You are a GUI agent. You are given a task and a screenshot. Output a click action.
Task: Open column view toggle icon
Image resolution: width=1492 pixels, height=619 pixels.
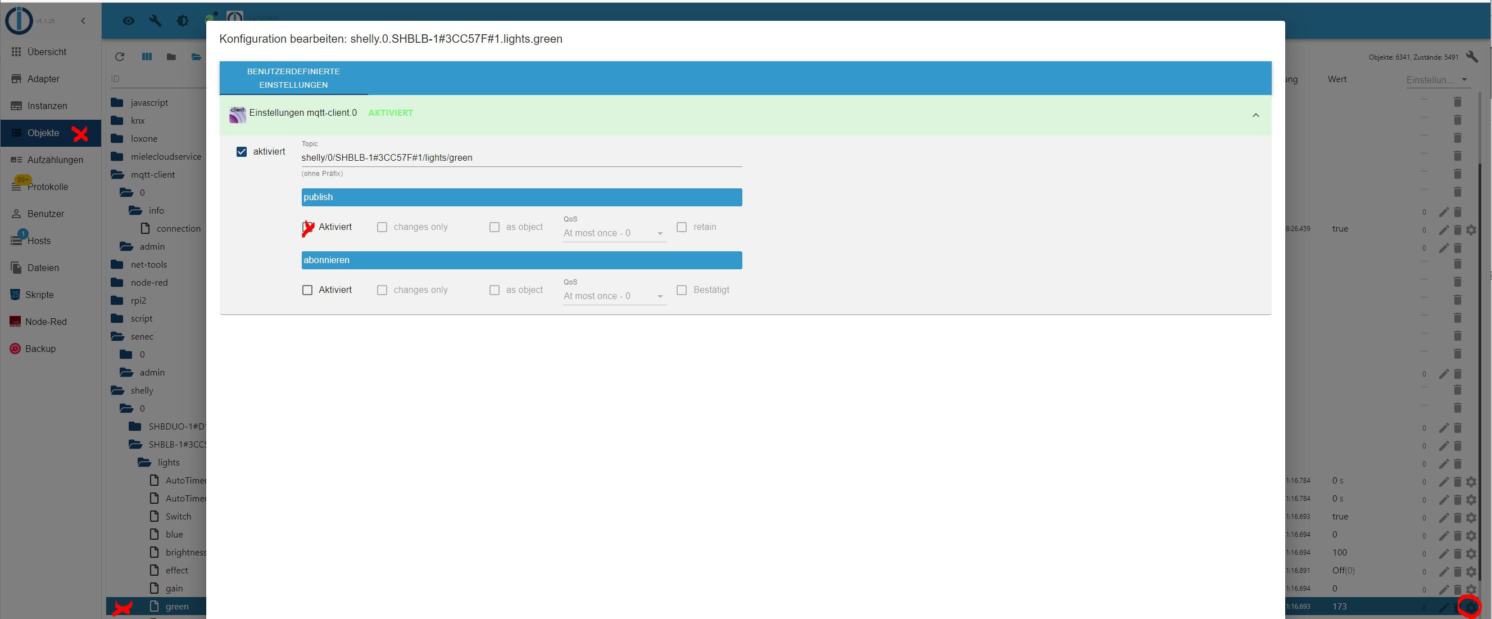click(147, 57)
